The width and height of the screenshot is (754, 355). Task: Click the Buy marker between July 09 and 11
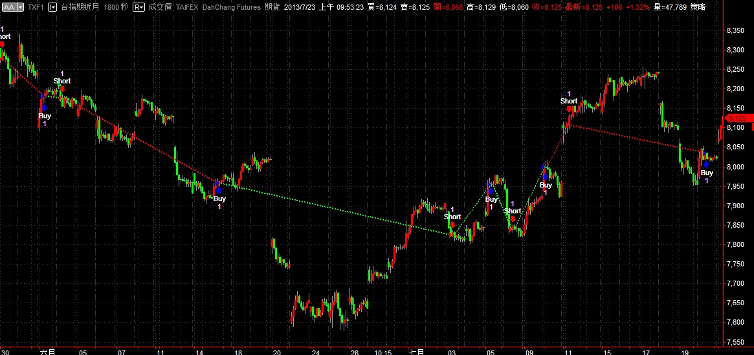coord(546,177)
